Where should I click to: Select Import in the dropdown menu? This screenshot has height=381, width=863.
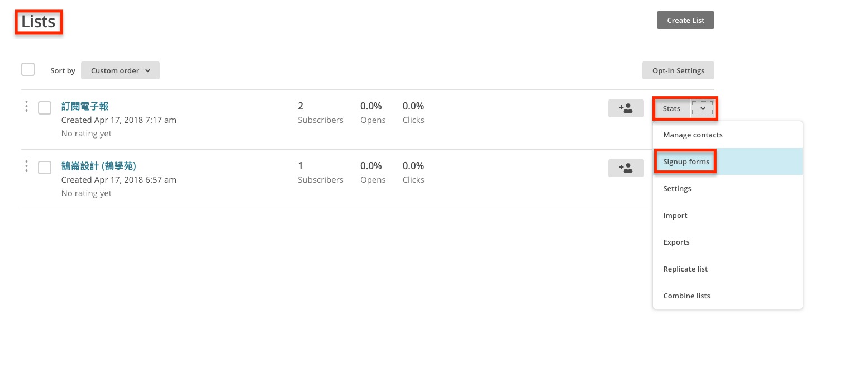click(x=675, y=216)
